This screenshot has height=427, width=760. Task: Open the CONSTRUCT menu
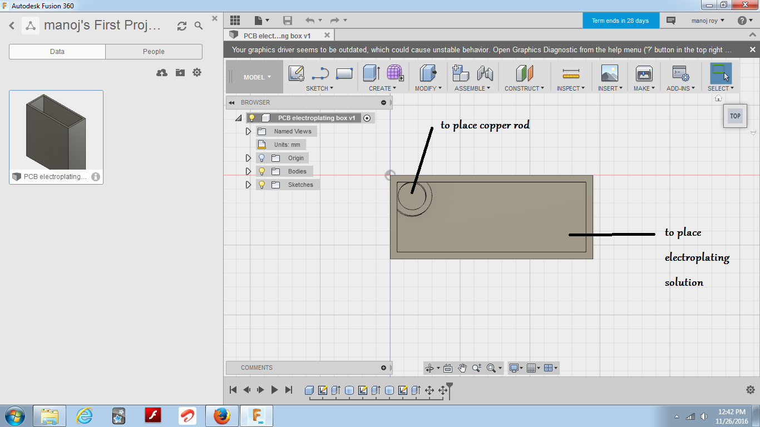pyautogui.click(x=524, y=88)
